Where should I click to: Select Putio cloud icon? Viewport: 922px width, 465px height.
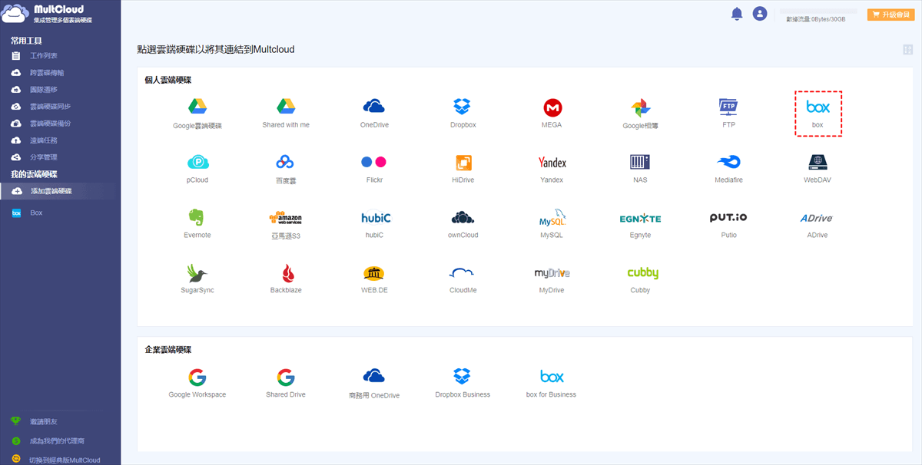pyautogui.click(x=728, y=218)
